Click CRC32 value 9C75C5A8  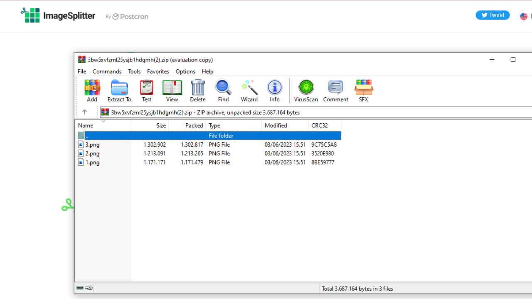pos(324,145)
